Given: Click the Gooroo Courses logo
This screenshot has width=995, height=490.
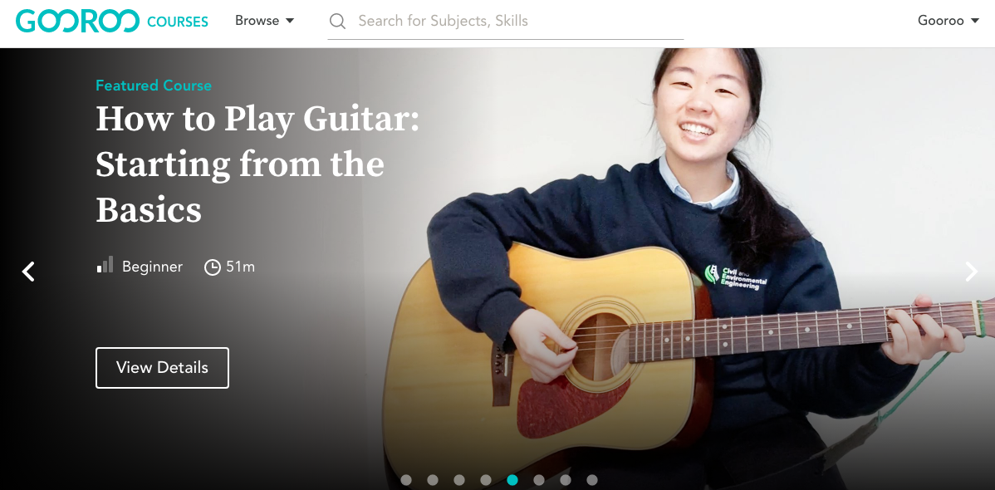Looking at the screenshot, I should 111,21.
